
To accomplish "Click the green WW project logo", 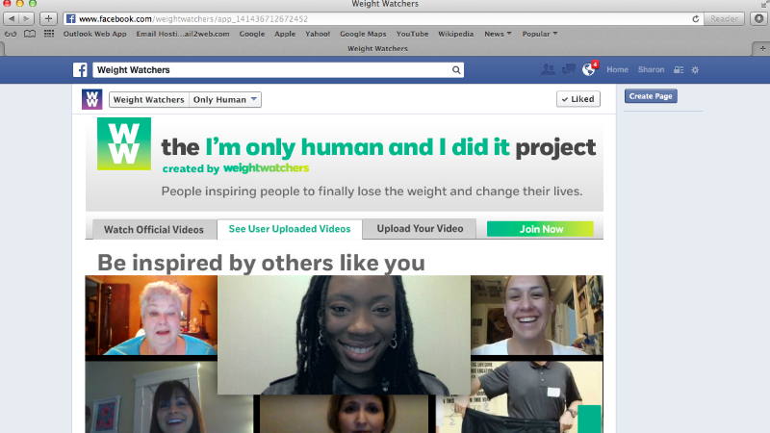I will (x=124, y=143).
